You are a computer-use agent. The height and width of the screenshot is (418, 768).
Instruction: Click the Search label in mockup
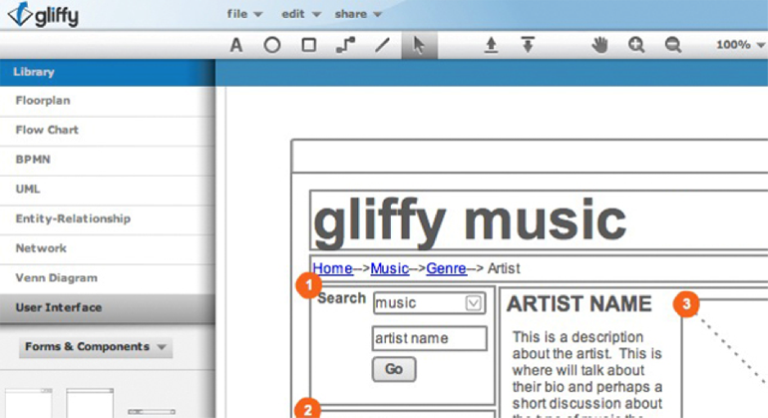(x=341, y=298)
